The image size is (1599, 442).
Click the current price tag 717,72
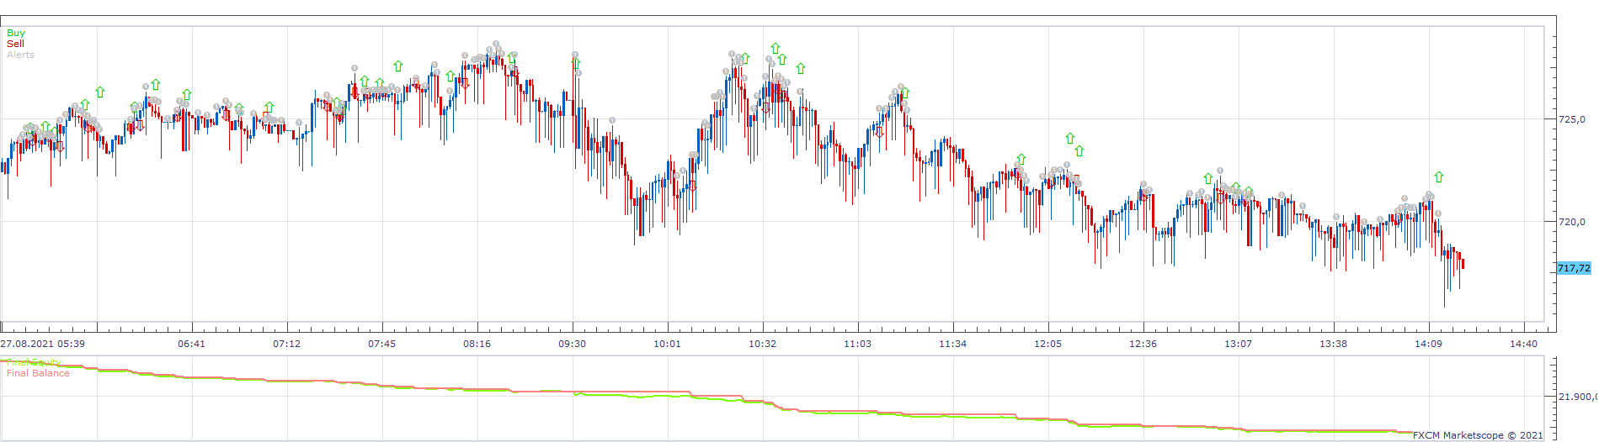tap(1574, 268)
